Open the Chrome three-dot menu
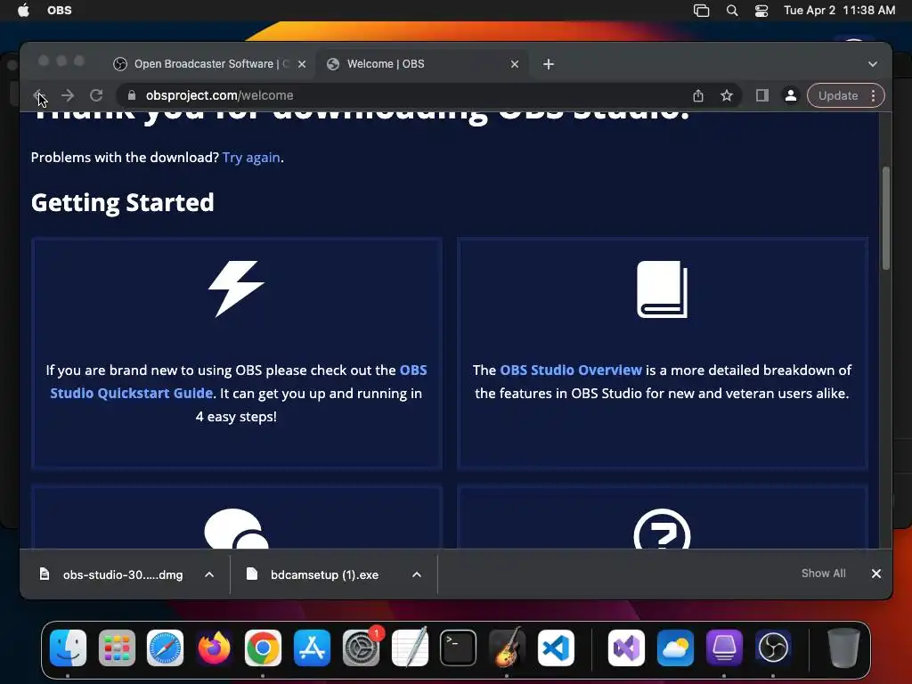The image size is (912, 684). tap(873, 95)
